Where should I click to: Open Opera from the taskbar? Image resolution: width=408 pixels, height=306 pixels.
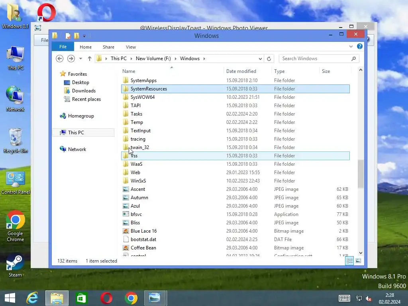106,298
